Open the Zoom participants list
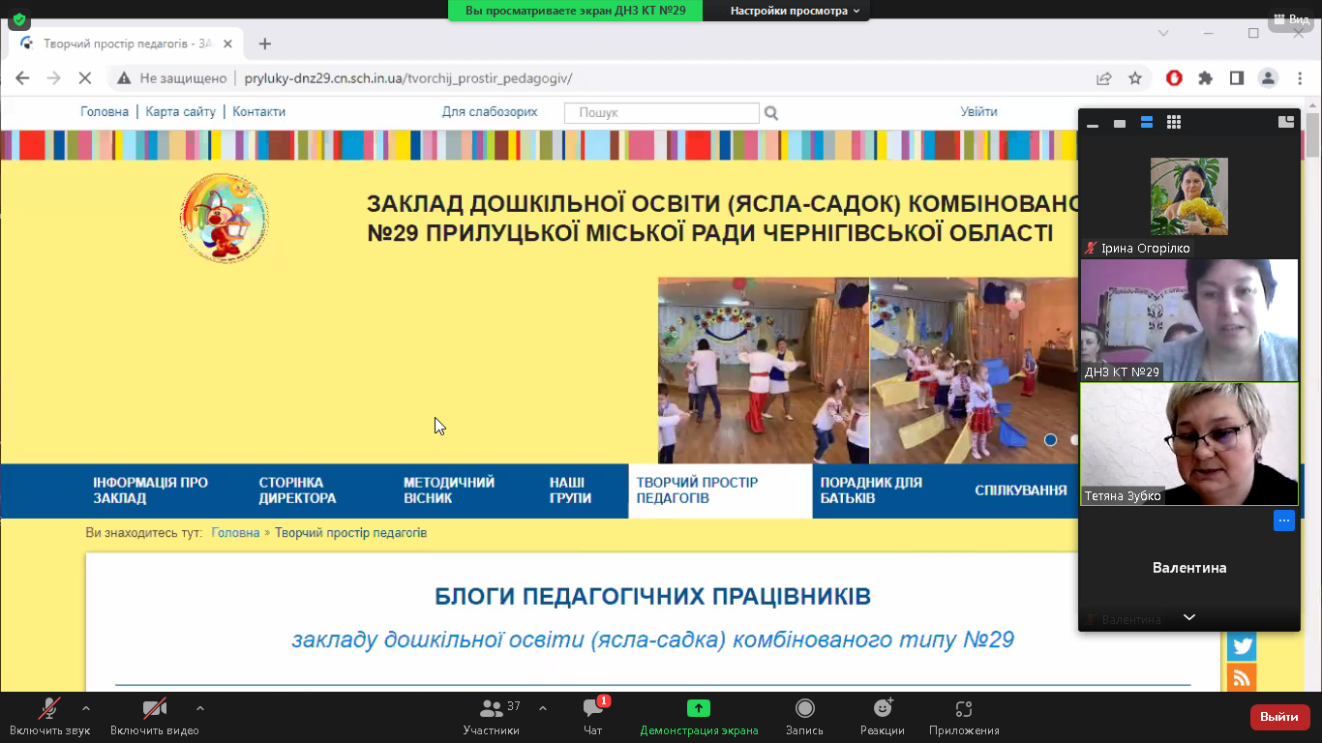 coord(492,717)
